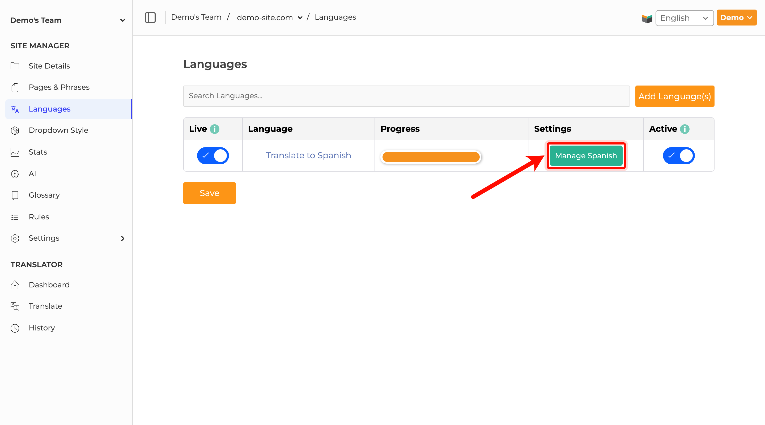Select the Languages menu item

(x=68, y=109)
